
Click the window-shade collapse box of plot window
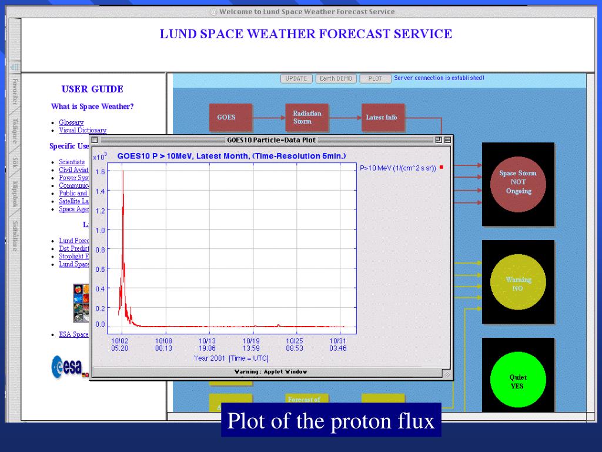[447, 140]
